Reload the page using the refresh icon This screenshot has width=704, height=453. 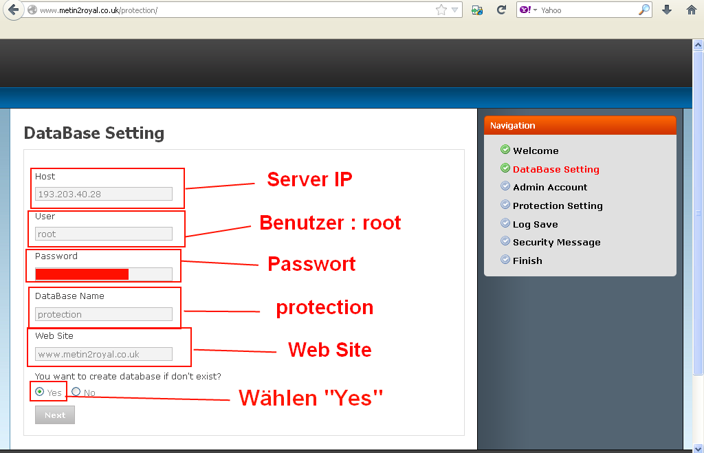[x=501, y=10]
